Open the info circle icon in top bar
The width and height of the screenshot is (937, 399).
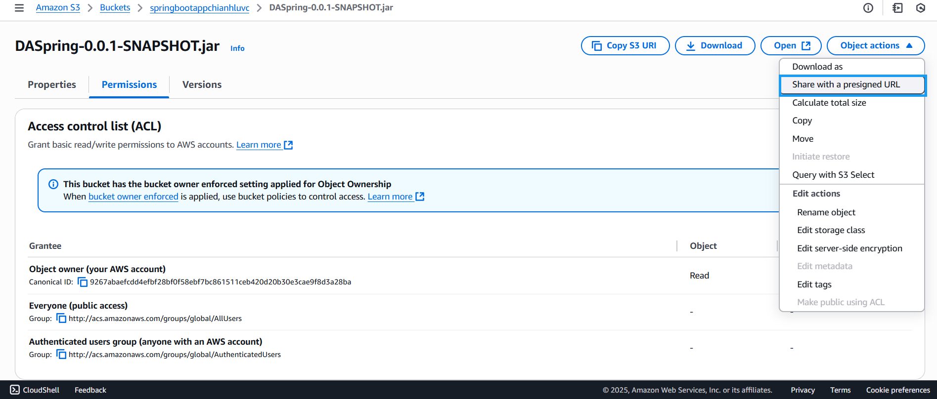[868, 8]
